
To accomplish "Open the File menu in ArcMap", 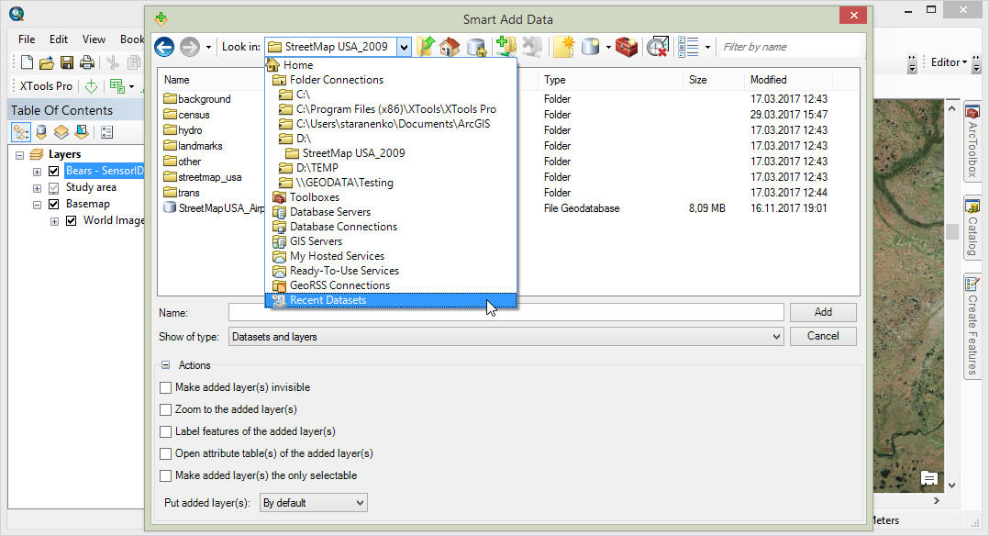I will (x=27, y=39).
